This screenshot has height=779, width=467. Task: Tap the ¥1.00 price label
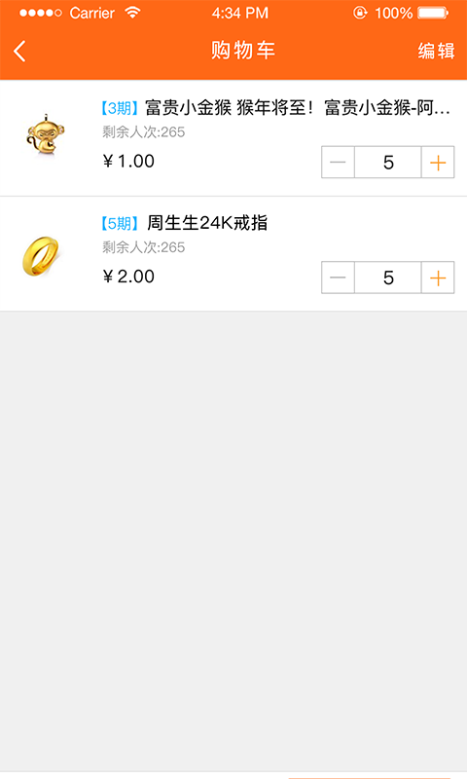pyautogui.click(x=128, y=161)
